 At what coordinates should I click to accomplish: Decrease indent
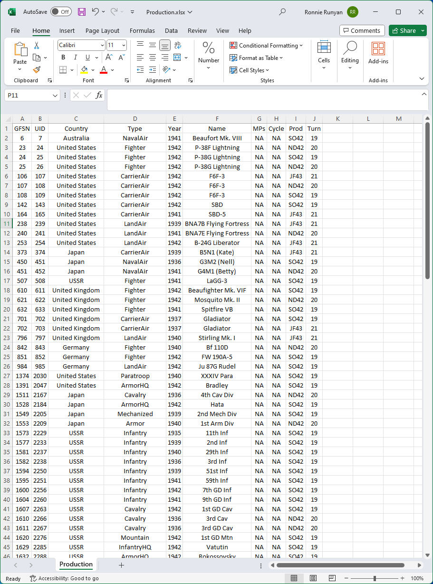coord(140,70)
